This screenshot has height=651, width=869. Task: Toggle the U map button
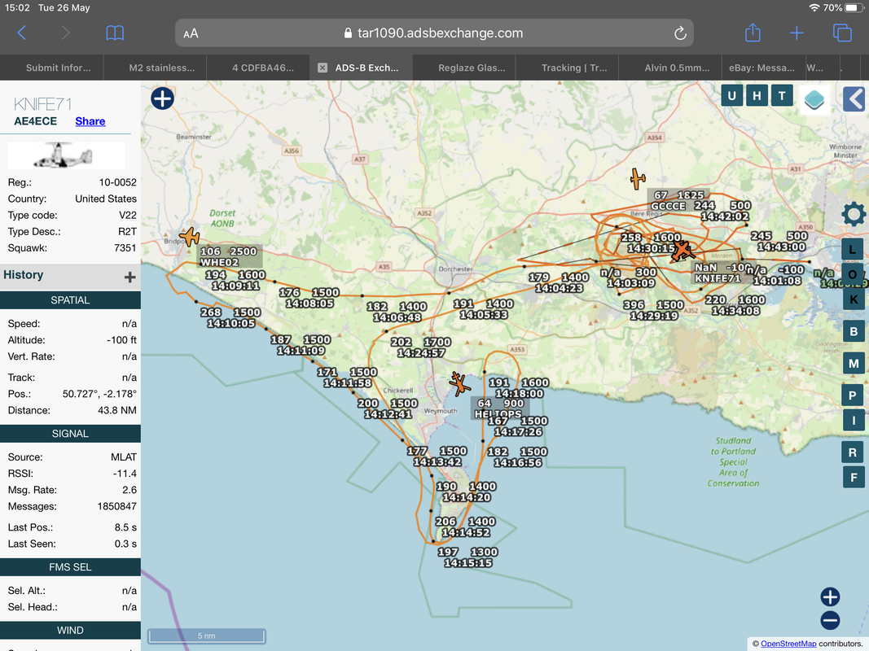(731, 96)
